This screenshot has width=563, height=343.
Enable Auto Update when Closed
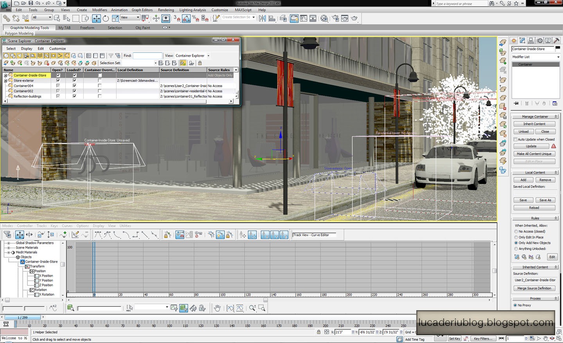[515, 139]
